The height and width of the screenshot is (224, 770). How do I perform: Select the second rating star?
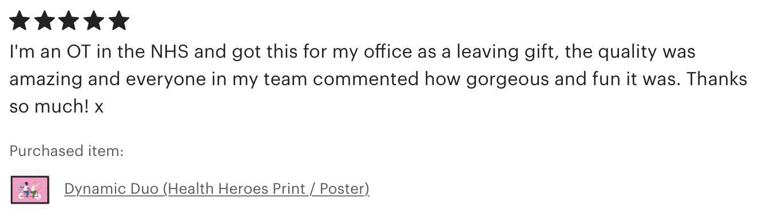44,21
